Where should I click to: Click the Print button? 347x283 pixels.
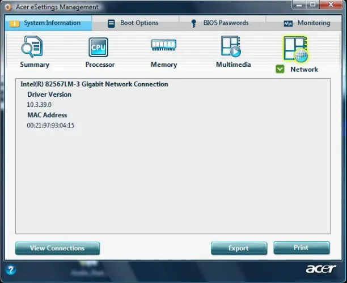coord(302,248)
